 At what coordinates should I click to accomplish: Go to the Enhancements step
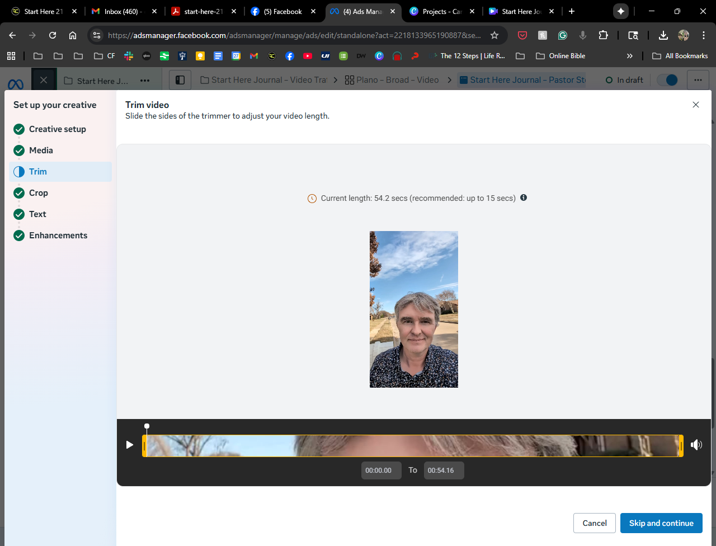click(58, 236)
